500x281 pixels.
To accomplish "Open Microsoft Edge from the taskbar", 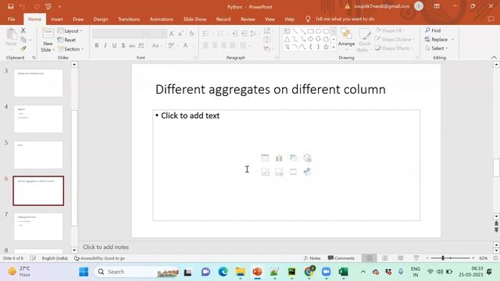I will [223, 272].
